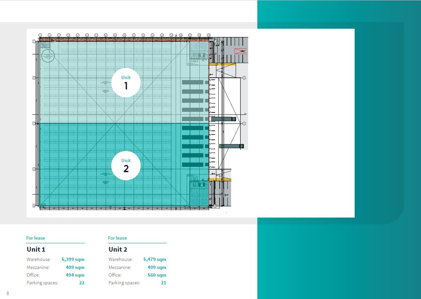Select the upper truck trailer outside Unit 1
Viewport: 421px width, 299px height.
click(223, 118)
